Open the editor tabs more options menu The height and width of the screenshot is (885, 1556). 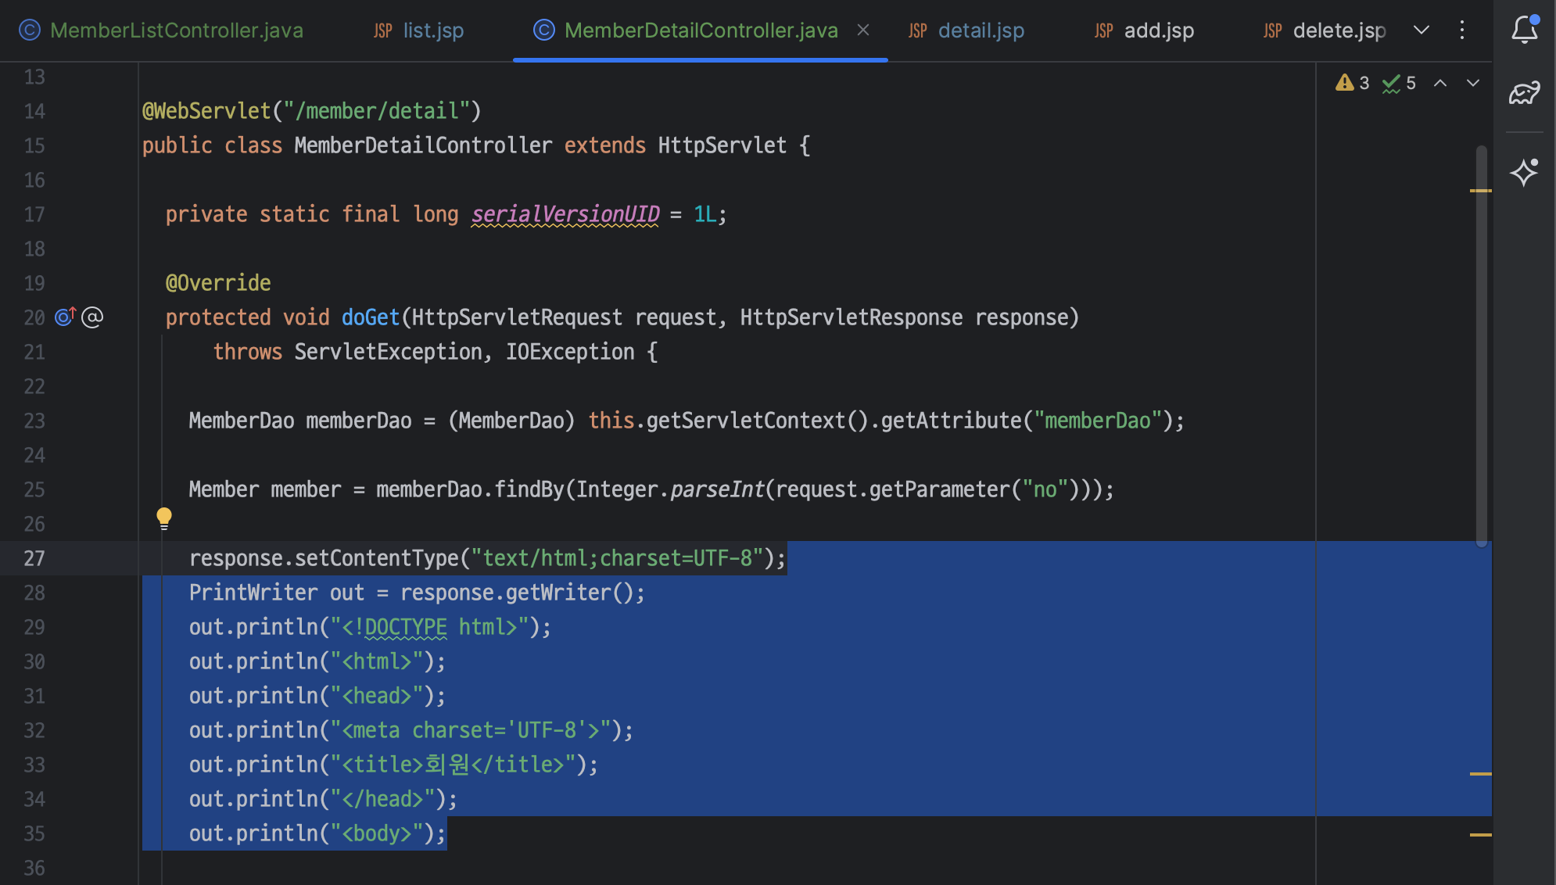1461,30
